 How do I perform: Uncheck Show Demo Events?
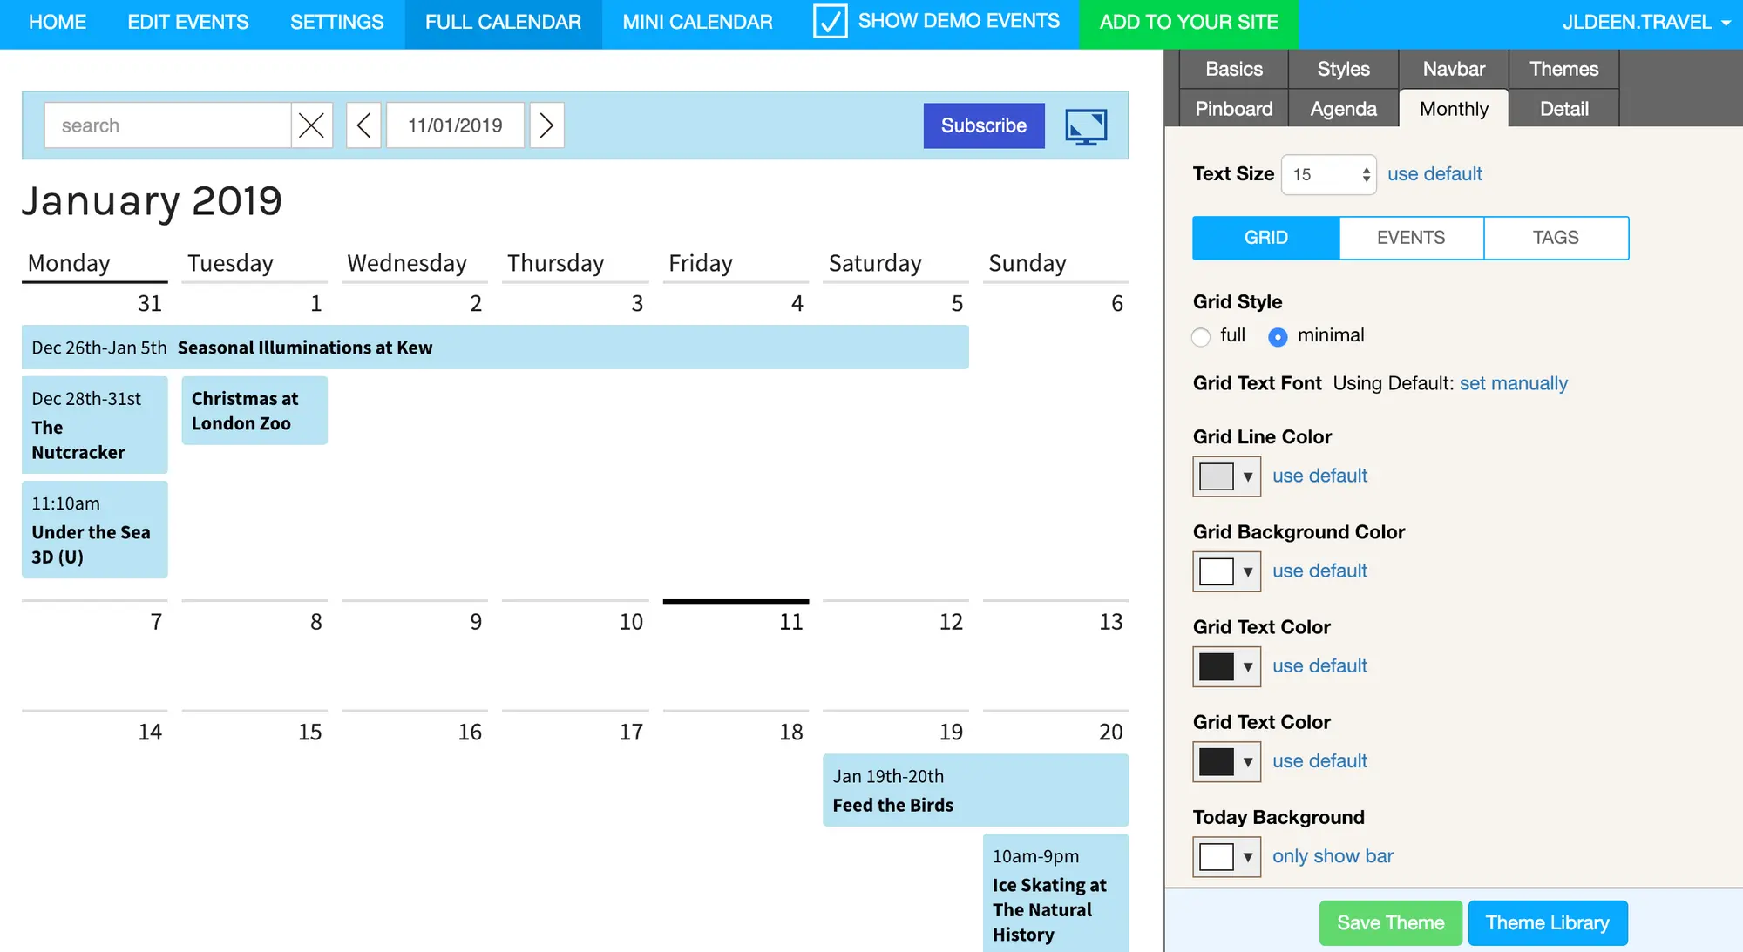(x=829, y=21)
